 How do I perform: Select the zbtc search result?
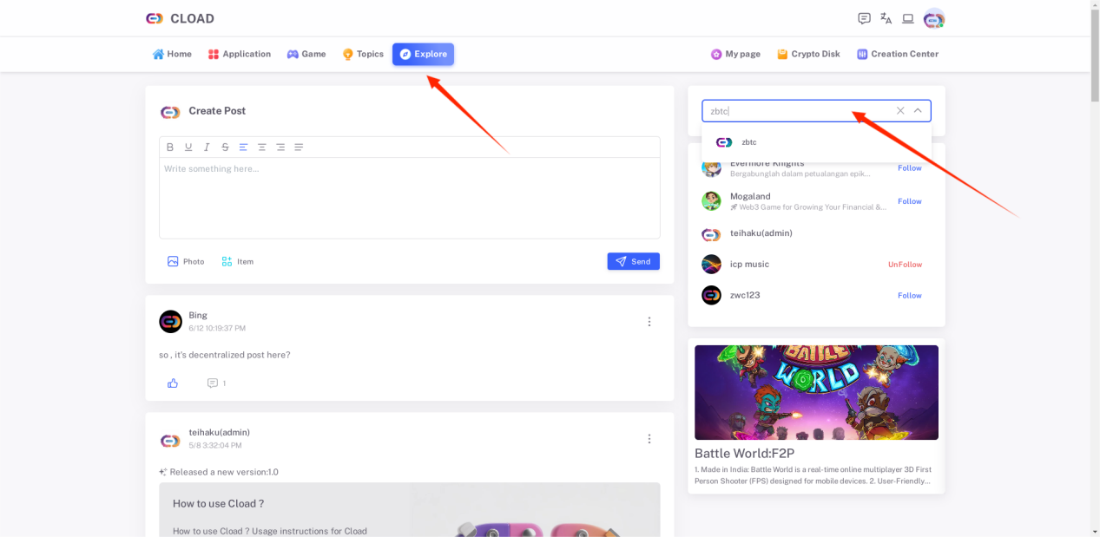[816, 142]
